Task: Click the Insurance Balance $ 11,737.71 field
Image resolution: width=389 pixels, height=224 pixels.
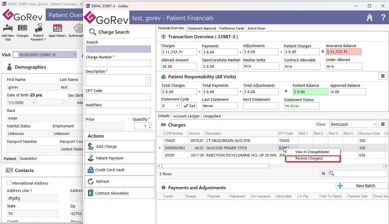Action: coord(344,52)
